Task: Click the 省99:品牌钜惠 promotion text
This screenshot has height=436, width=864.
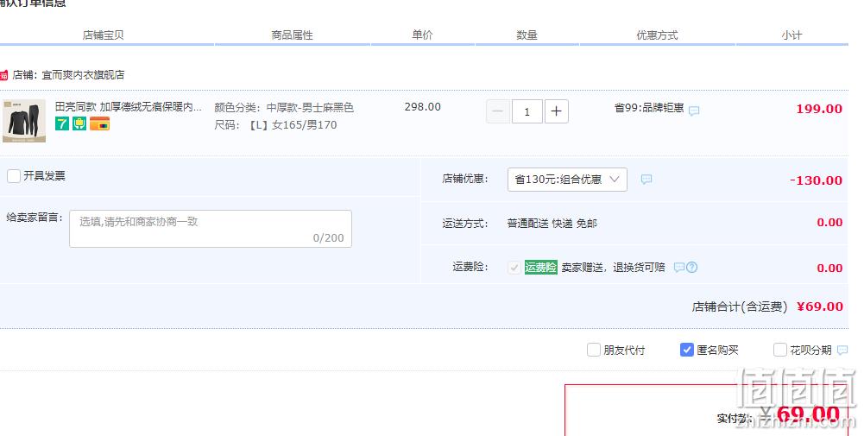Action: 649,108
